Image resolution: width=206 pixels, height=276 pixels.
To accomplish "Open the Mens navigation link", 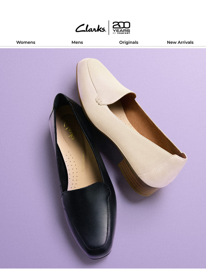I will pyautogui.click(x=77, y=42).
